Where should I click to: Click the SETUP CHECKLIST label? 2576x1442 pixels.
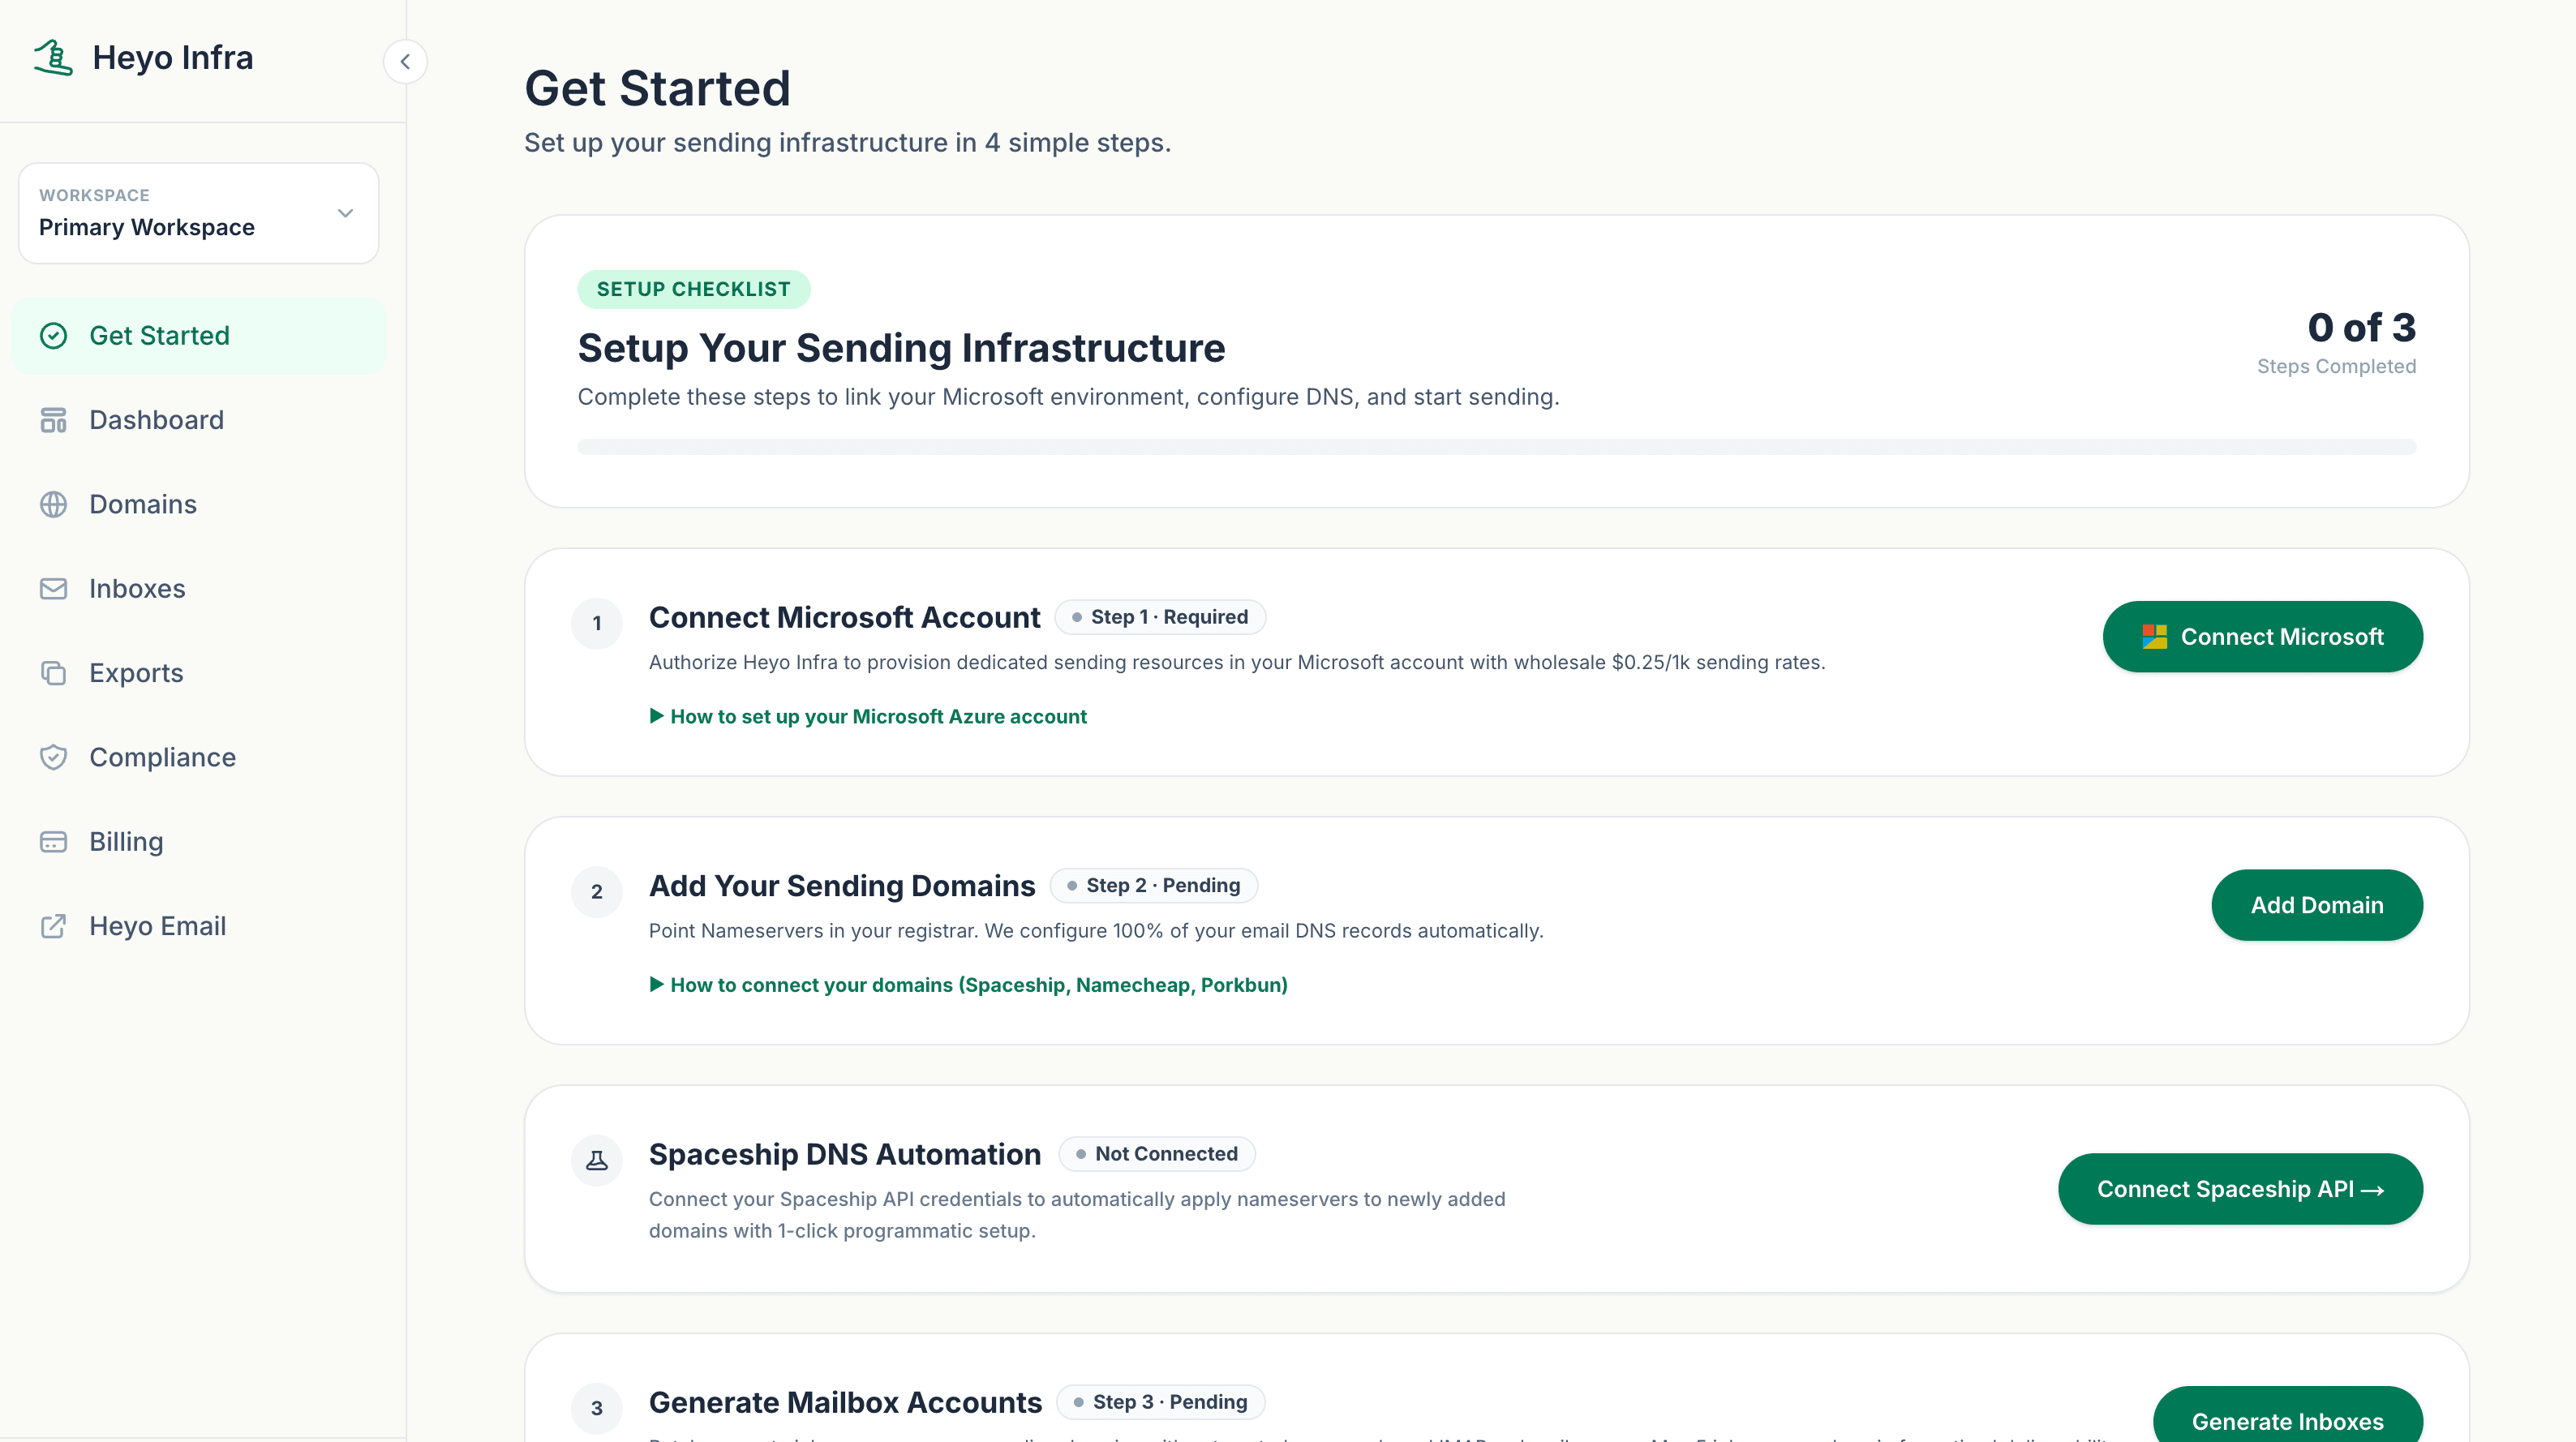point(694,289)
